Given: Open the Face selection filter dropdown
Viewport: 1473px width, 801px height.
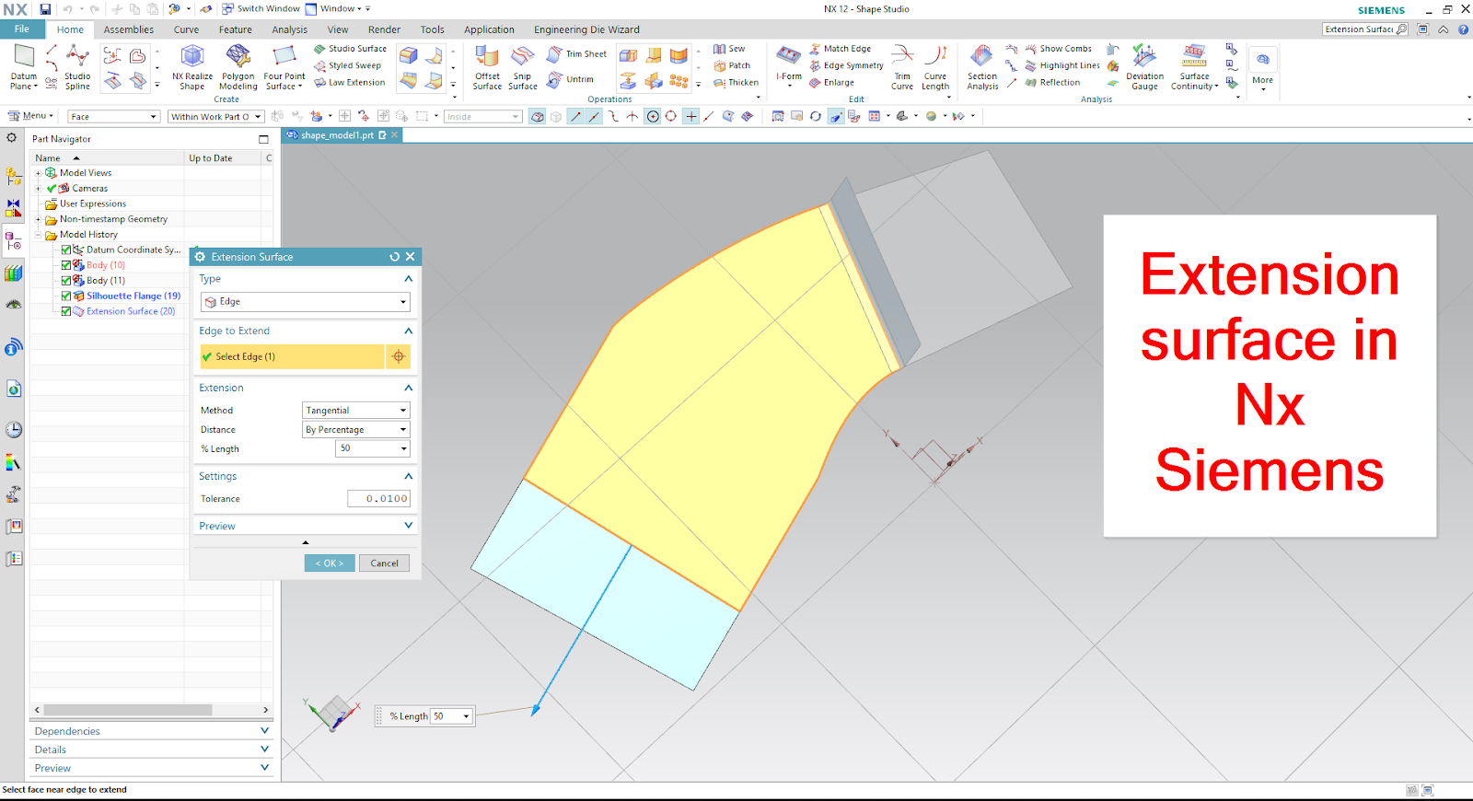Looking at the screenshot, I should (x=114, y=117).
